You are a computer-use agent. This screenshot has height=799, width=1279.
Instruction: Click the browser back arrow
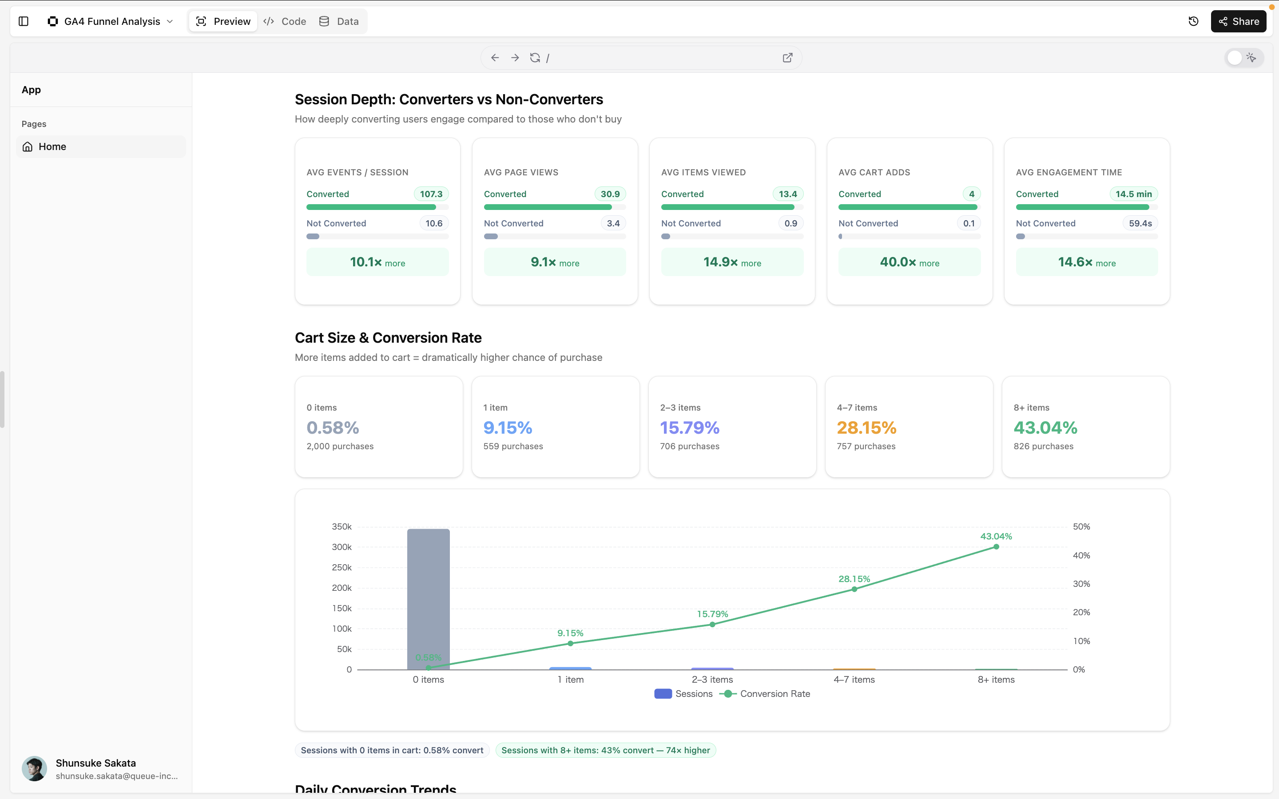click(495, 58)
